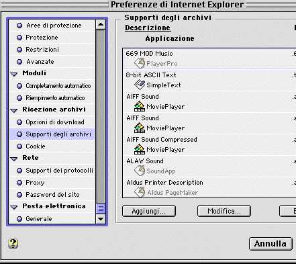This screenshot has width=296, height=264.
Task: Click the Ricezione archivi section heading
Action: [54, 109]
